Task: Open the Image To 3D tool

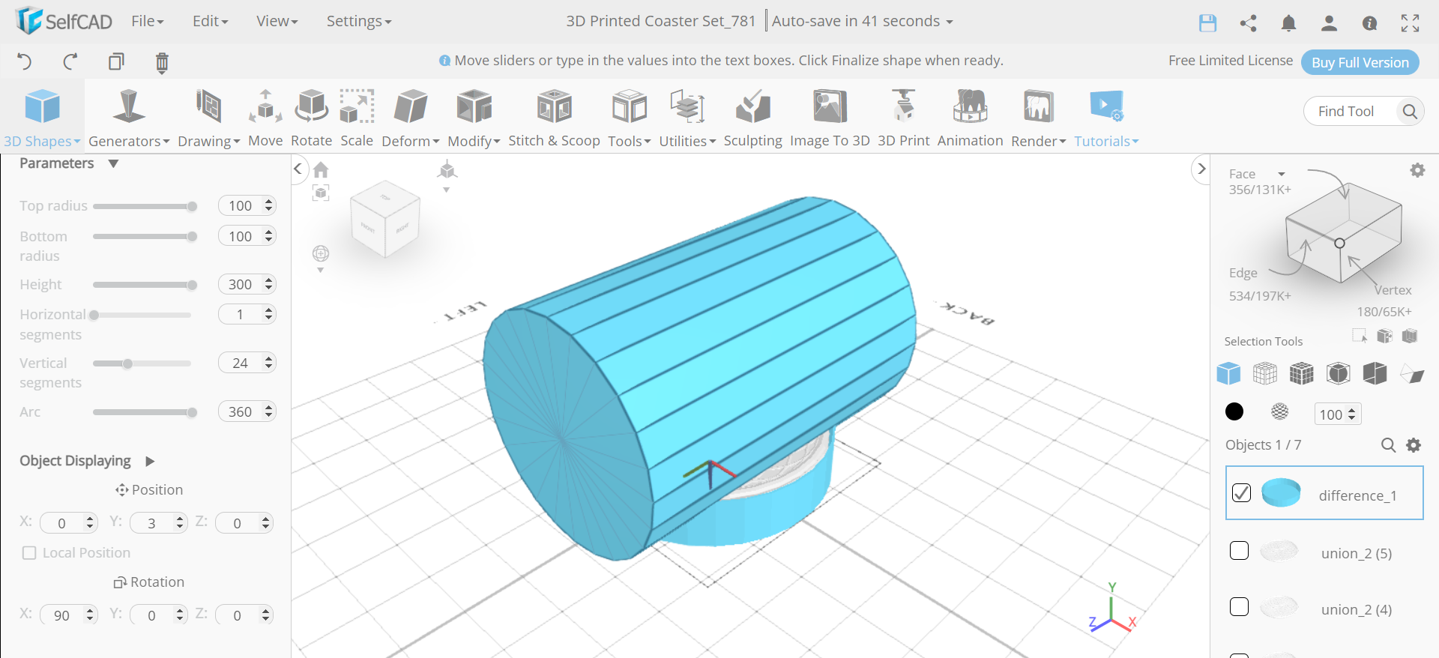Action: pos(830,118)
